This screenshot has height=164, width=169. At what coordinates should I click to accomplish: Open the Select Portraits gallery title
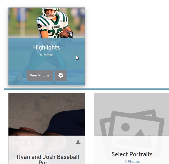pyautogui.click(x=132, y=154)
